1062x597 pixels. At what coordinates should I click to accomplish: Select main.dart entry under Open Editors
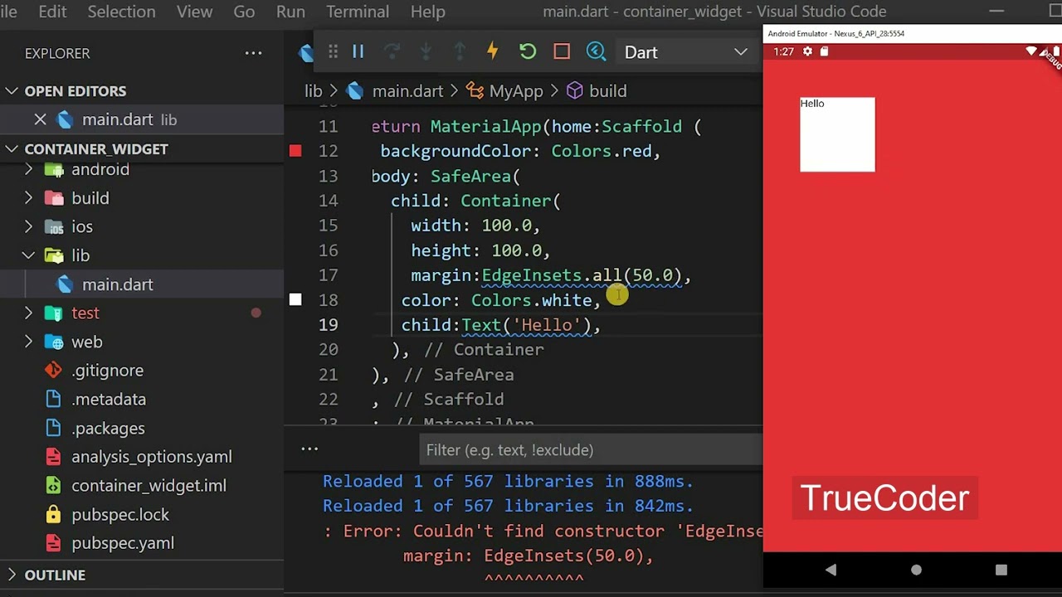(x=141, y=119)
